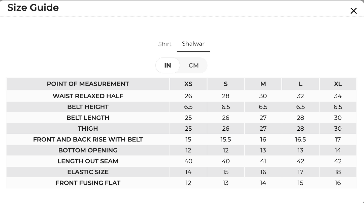Click the XL column header
This screenshot has height=203, width=364.
(x=338, y=84)
